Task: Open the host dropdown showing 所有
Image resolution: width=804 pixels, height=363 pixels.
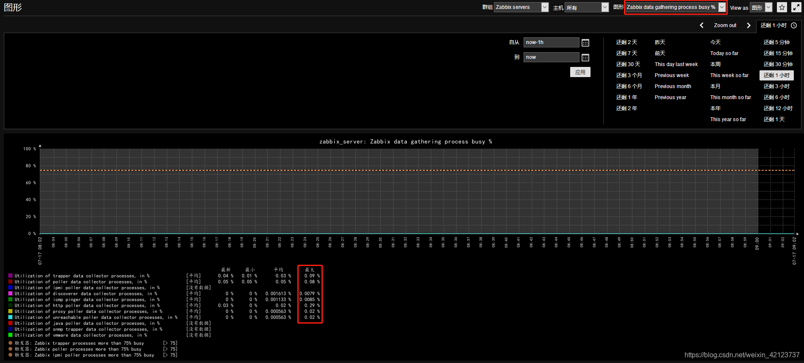Action: (587, 7)
